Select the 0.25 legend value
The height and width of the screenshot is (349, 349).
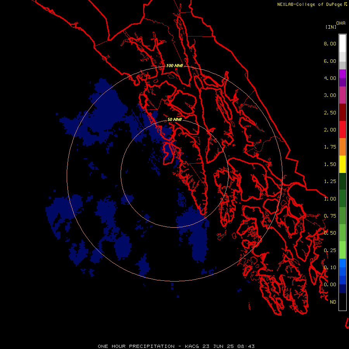click(330, 251)
